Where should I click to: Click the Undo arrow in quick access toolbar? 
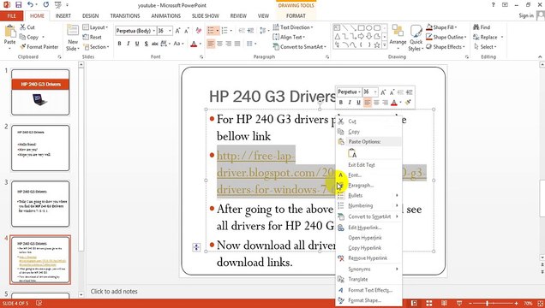tap(31, 5)
